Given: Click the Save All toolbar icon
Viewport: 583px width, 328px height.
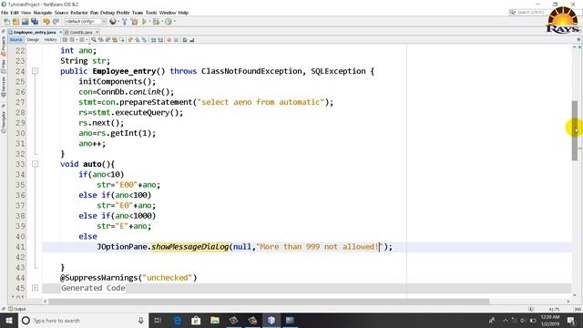Looking at the screenshot, I should (35, 22).
